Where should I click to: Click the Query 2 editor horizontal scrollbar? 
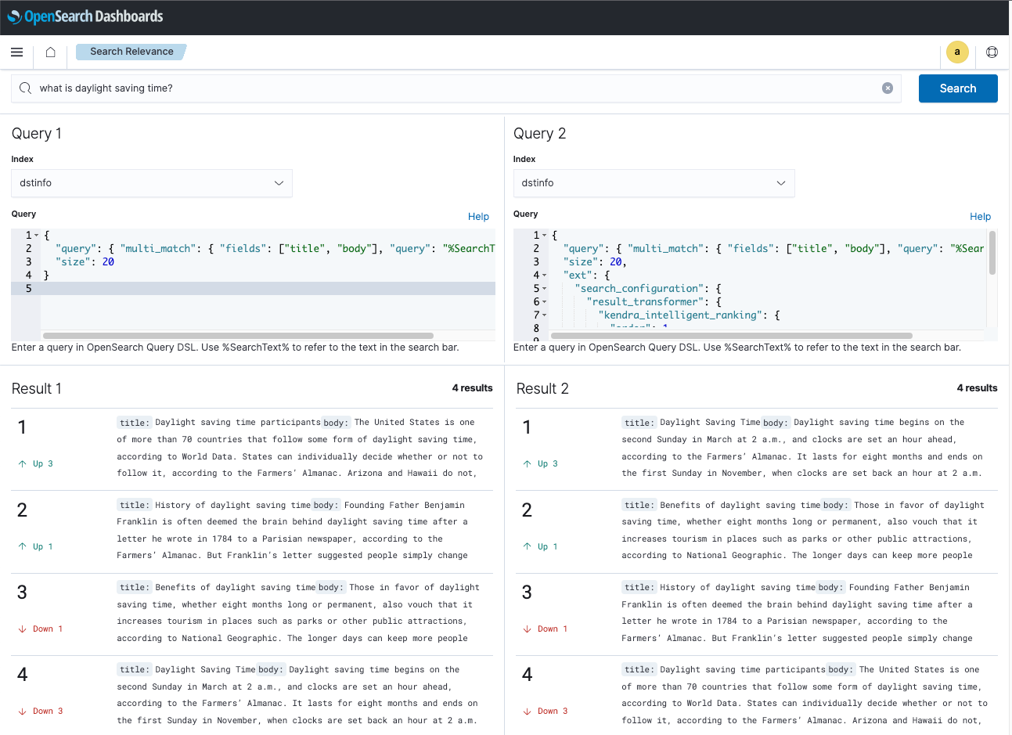tap(732, 336)
